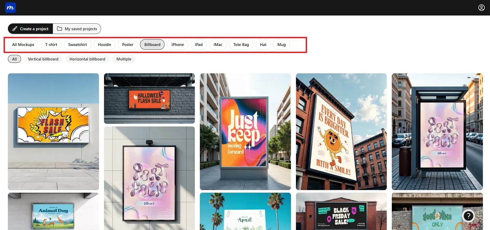The image size is (490, 230).
Task: Select the iPhone mockup category
Action: (177, 44)
